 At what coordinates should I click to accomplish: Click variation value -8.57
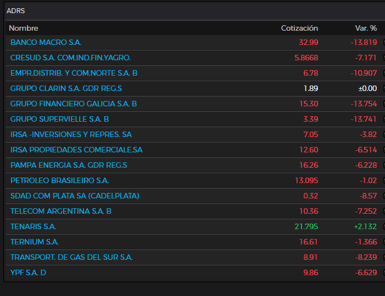(369, 196)
